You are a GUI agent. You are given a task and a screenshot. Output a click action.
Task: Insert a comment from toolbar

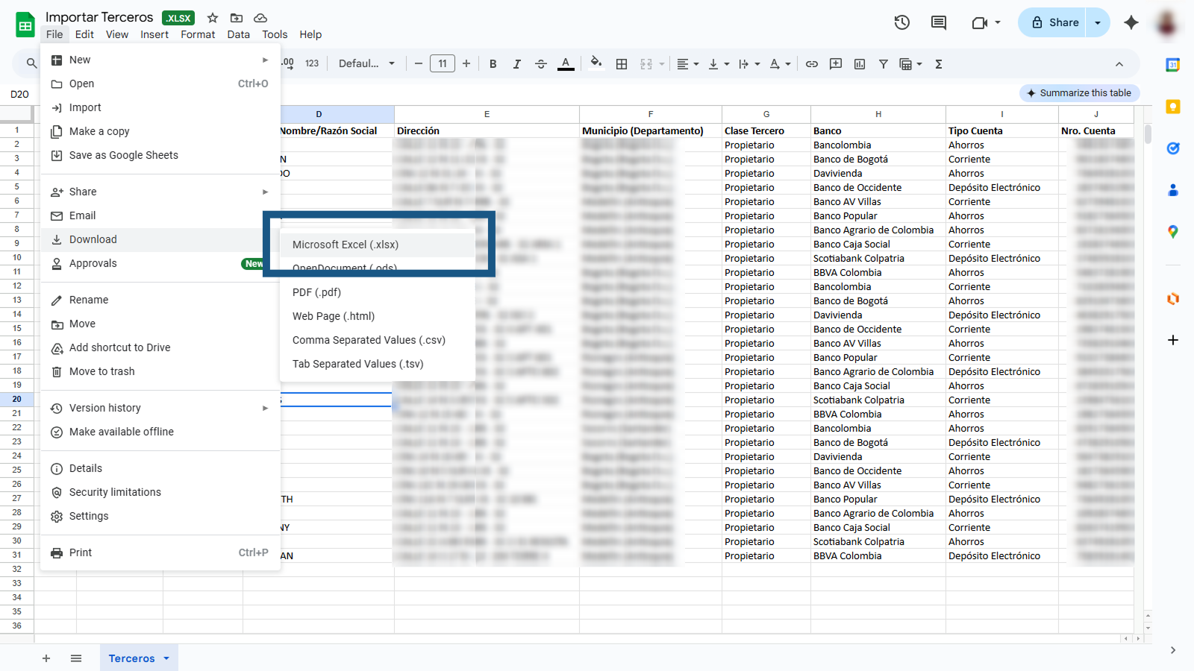click(836, 64)
